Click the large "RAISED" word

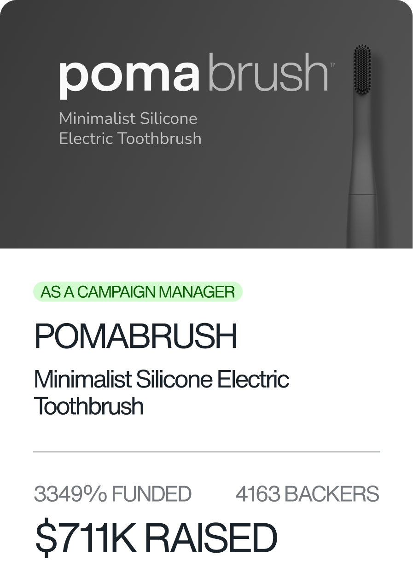pos(212,538)
